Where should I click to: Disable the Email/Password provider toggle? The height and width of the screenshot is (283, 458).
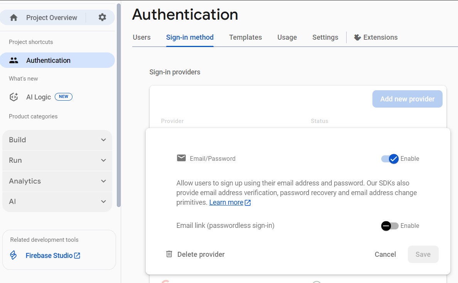tap(389, 158)
